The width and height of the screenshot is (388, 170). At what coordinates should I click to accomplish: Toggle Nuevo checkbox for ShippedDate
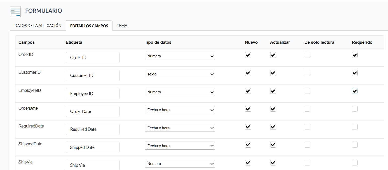click(x=248, y=145)
